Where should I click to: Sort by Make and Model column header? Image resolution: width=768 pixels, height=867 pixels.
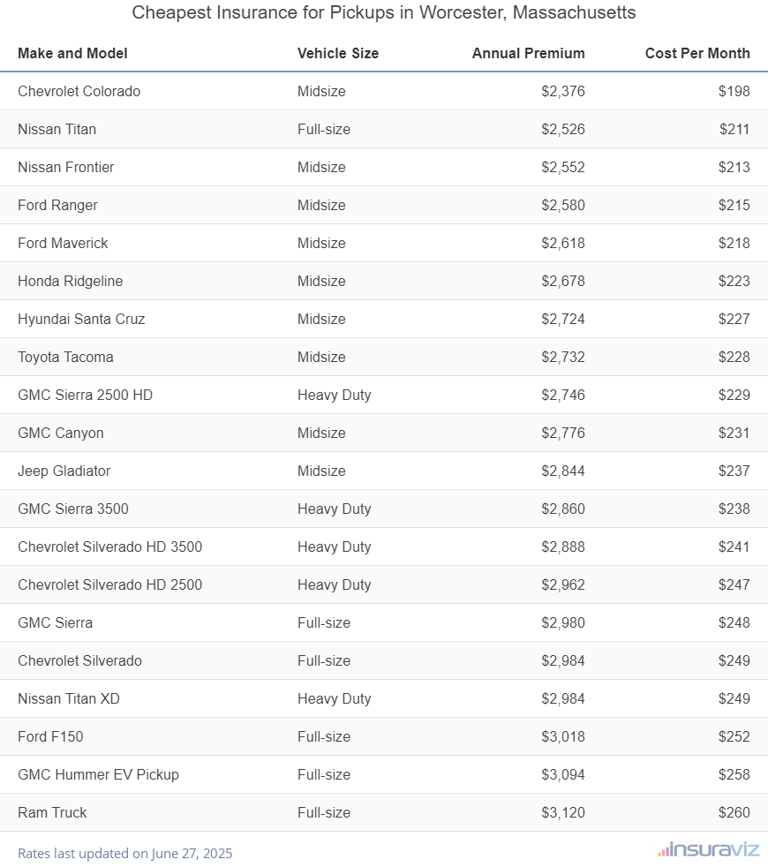pyautogui.click(x=72, y=53)
